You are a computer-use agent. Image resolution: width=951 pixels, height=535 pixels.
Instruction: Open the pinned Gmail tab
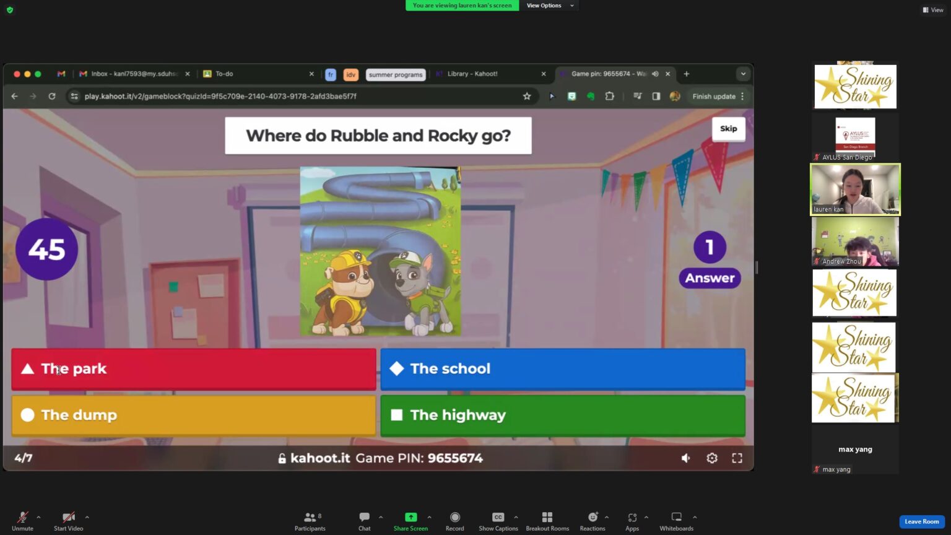tap(61, 74)
